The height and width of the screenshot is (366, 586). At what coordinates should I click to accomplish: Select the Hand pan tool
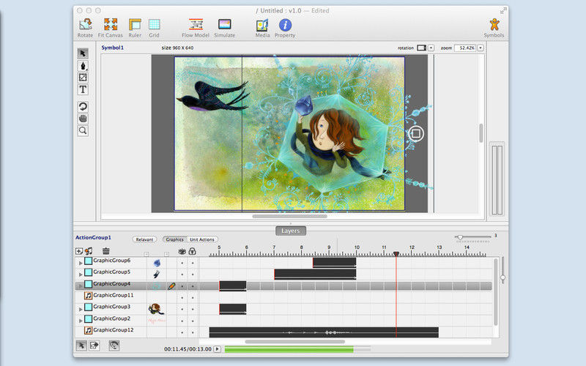pyautogui.click(x=83, y=119)
